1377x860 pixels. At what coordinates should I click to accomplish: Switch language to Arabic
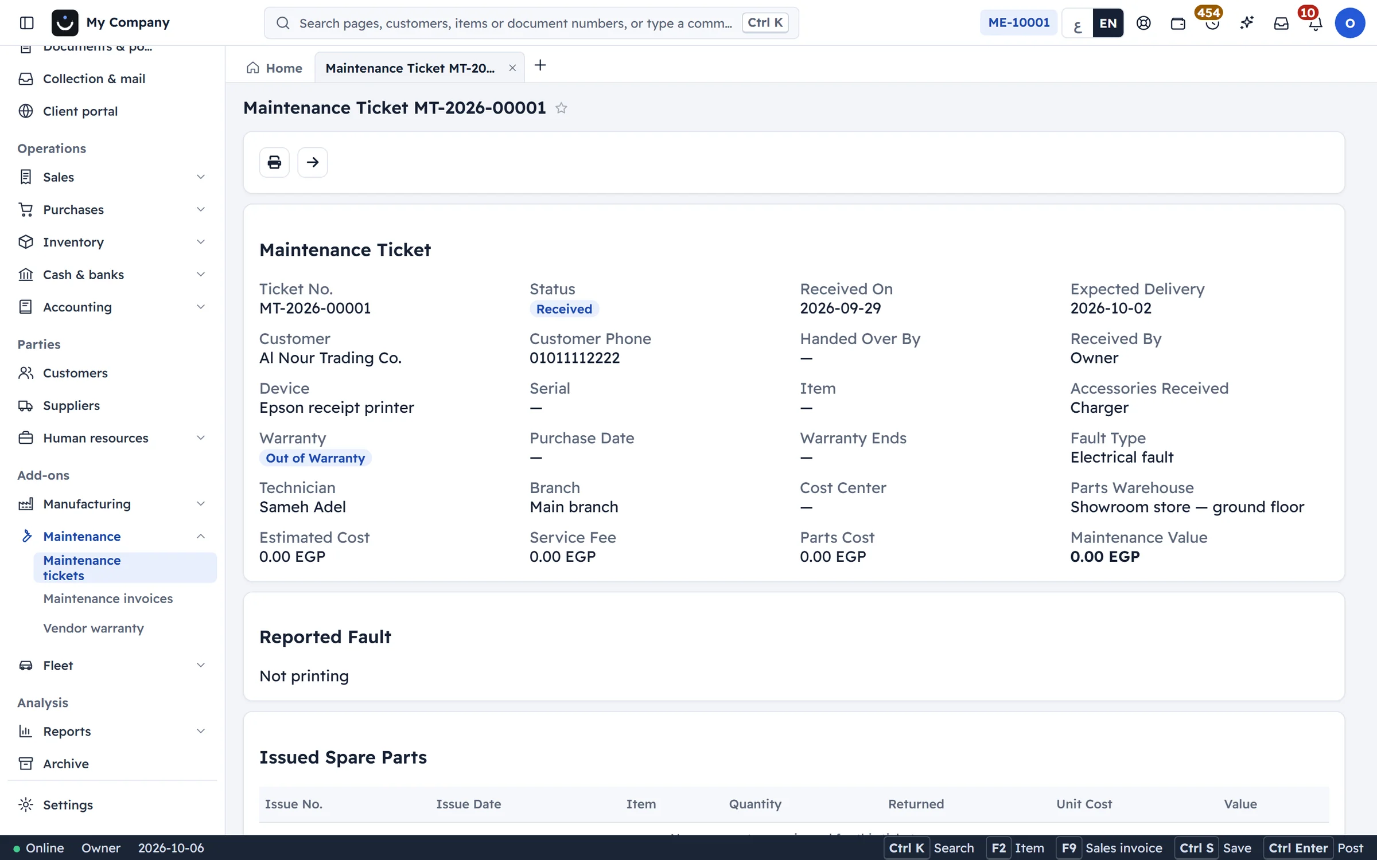tap(1078, 23)
